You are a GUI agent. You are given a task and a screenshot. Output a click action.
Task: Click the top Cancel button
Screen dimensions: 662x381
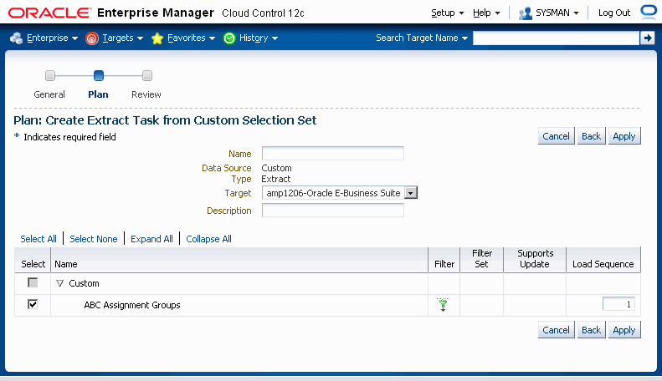556,136
